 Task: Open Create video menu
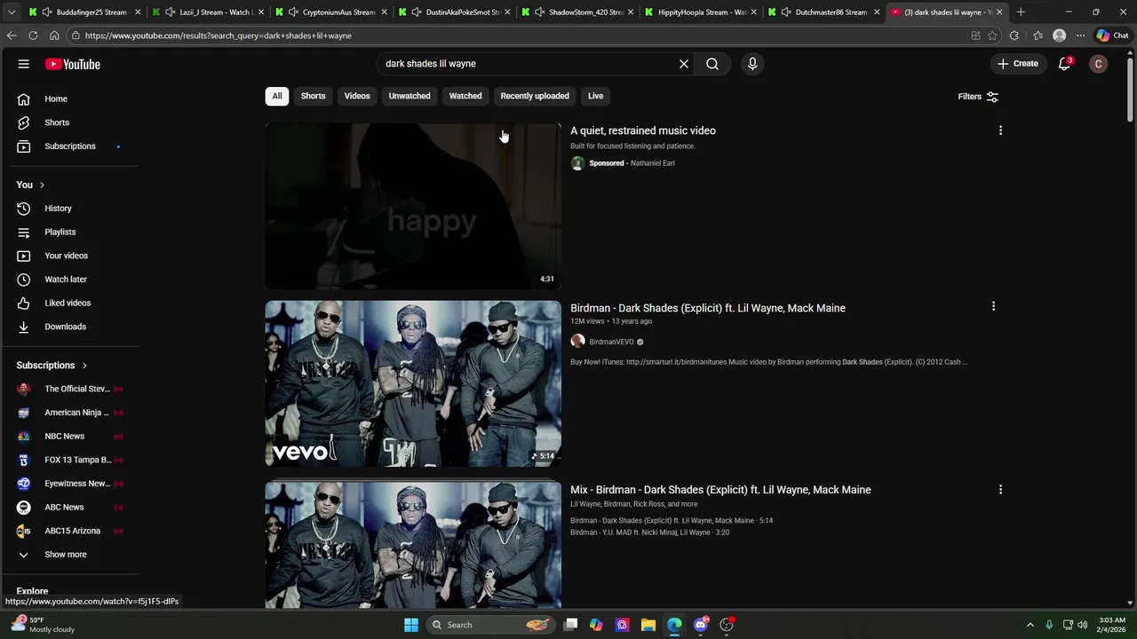(x=1017, y=64)
